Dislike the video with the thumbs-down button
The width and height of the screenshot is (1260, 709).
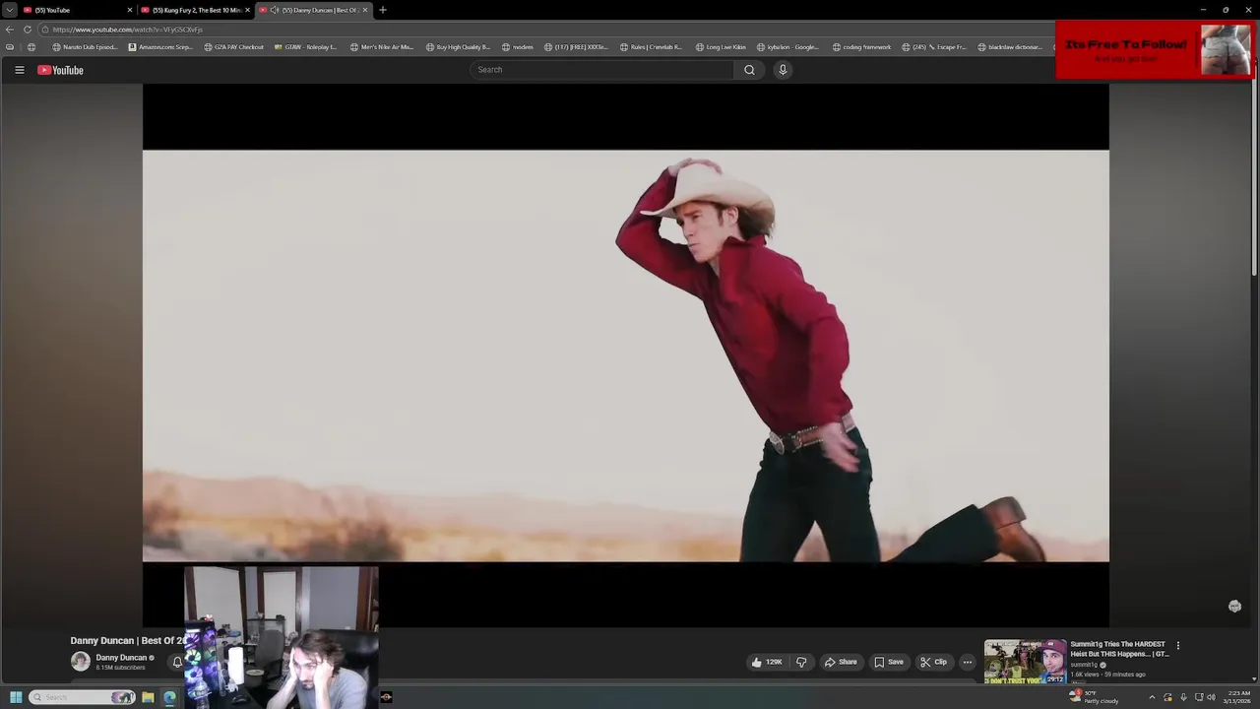click(x=801, y=662)
